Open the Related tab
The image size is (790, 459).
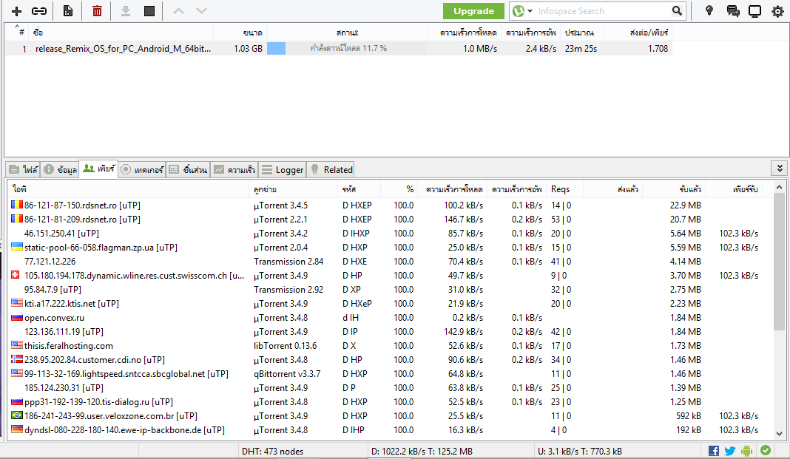click(x=330, y=169)
